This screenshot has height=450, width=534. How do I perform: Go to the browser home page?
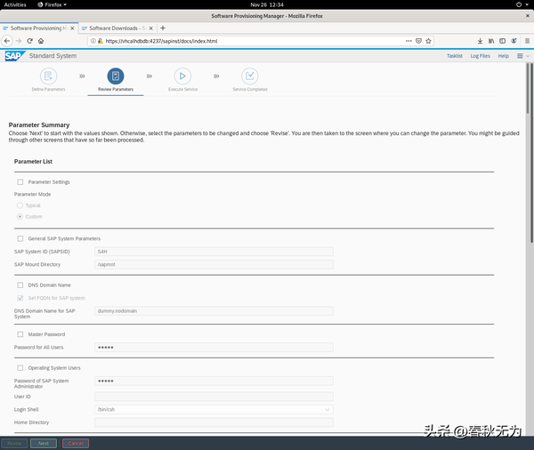(41, 41)
